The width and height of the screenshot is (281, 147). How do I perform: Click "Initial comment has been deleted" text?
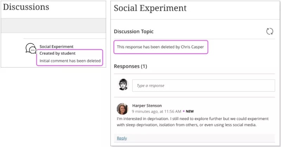point(70,61)
